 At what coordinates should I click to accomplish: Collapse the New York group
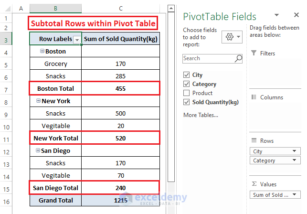38,101
